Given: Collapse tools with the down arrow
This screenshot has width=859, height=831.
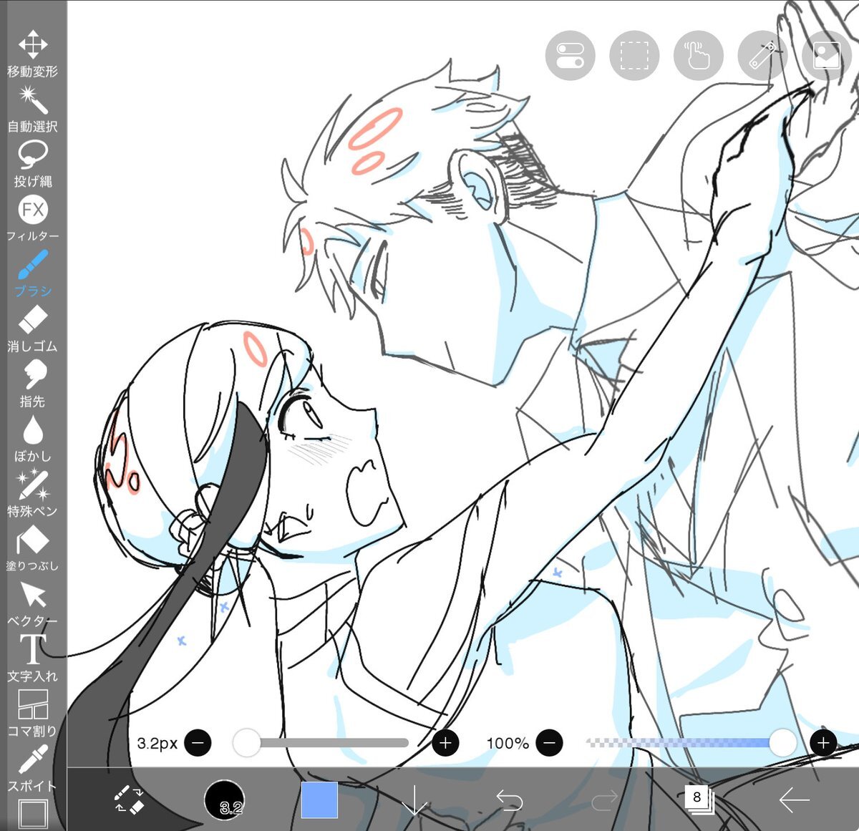Looking at the screenshot, I should 414,800.
